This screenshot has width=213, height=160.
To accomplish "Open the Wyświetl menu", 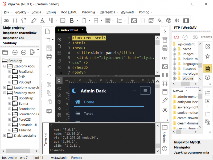I will tap(128, 12).
